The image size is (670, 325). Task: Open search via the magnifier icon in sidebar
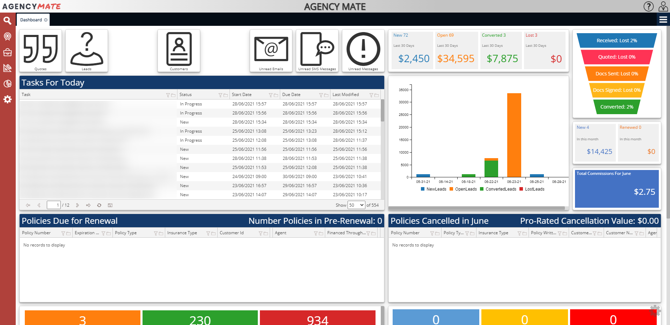pos(7,21)
